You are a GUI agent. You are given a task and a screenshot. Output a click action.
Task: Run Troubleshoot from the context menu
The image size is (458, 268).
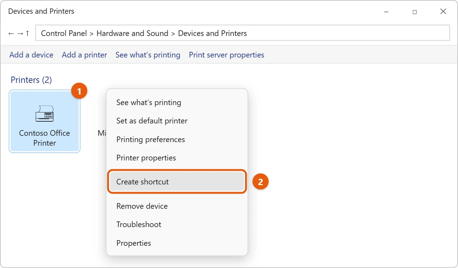click(177, 225)
